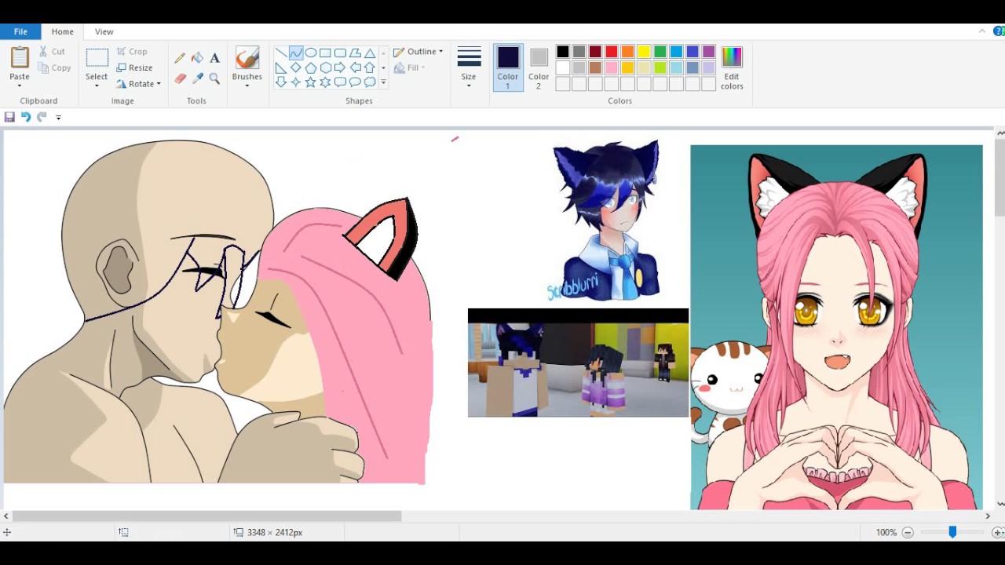Activate the Color 1 foreground selector
Viewport: 1005px width, 565px height.
[508, 67]
